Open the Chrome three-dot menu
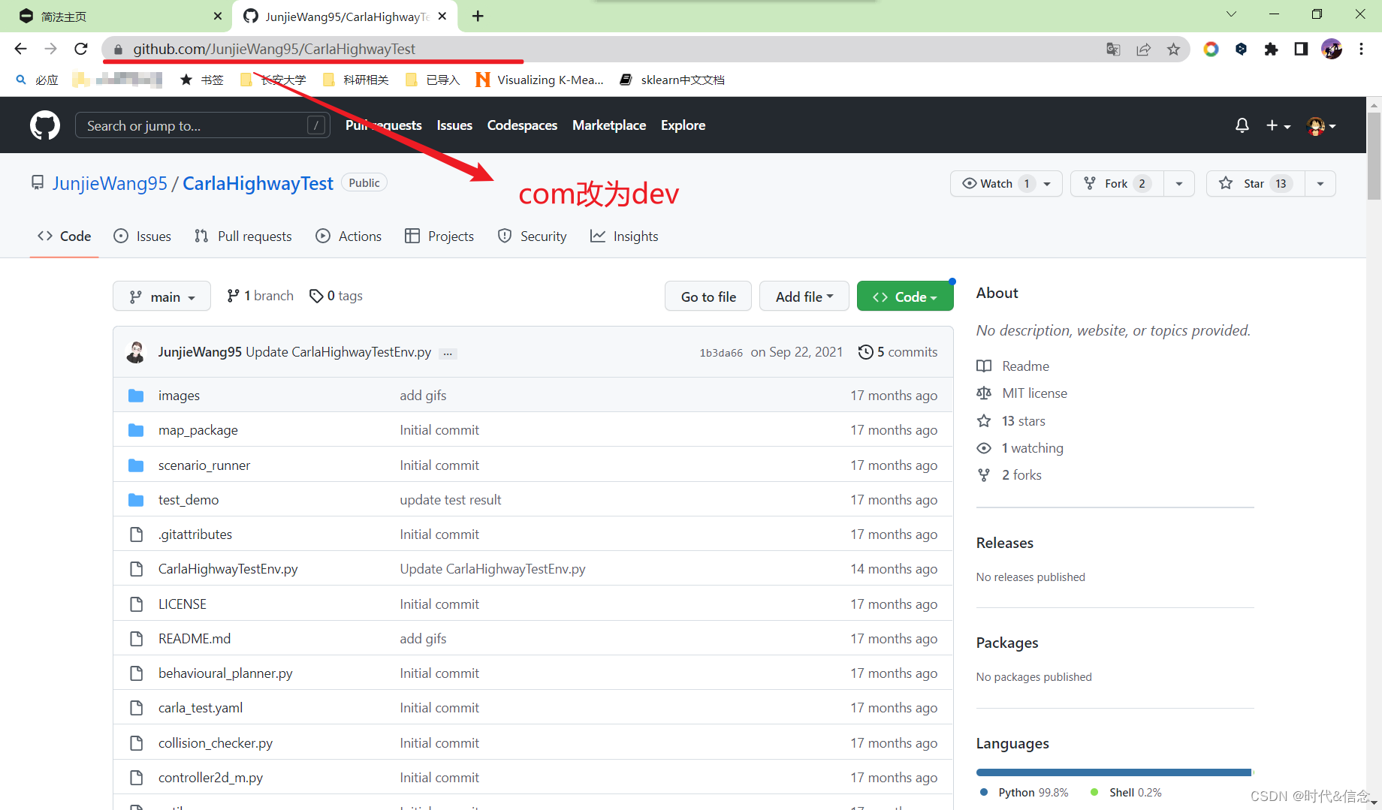Screen dimensions: 1382x810 [1361, 50]
